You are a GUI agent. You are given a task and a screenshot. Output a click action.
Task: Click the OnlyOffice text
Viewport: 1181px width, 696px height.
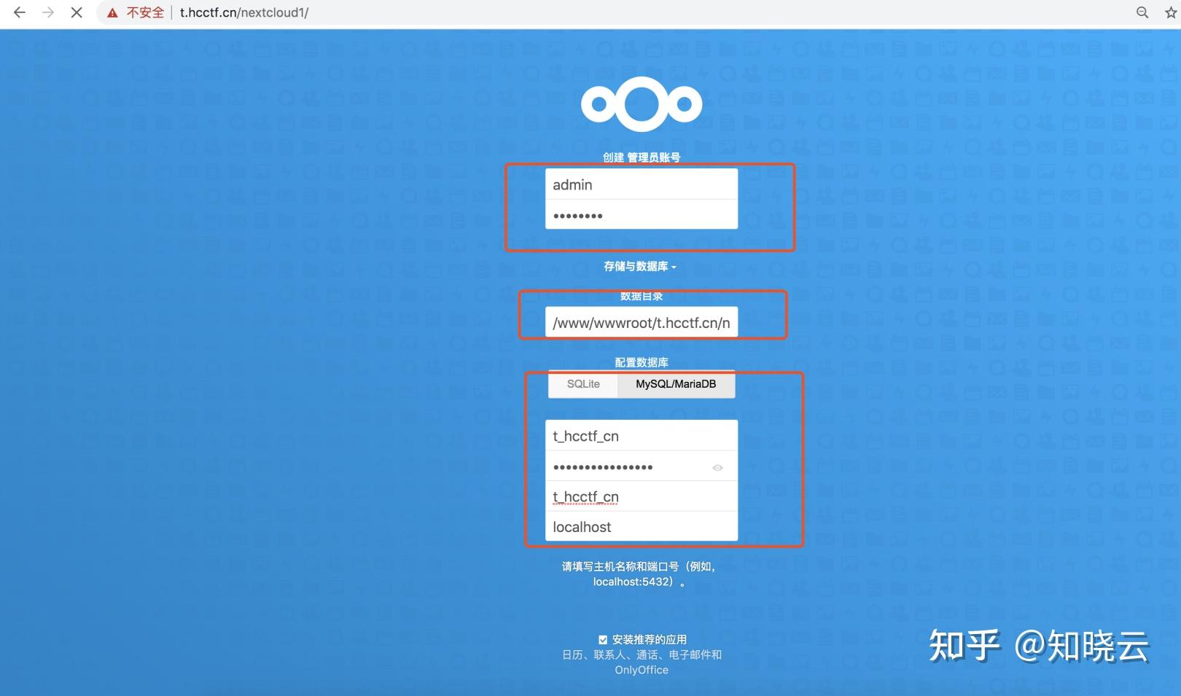642,670
